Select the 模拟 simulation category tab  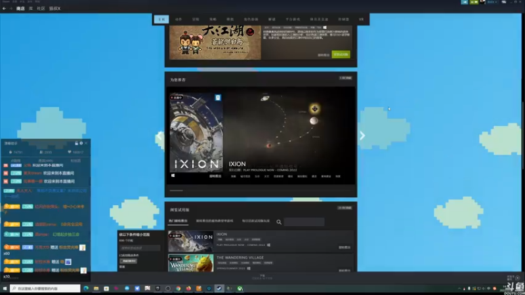[x=230, y=20]
